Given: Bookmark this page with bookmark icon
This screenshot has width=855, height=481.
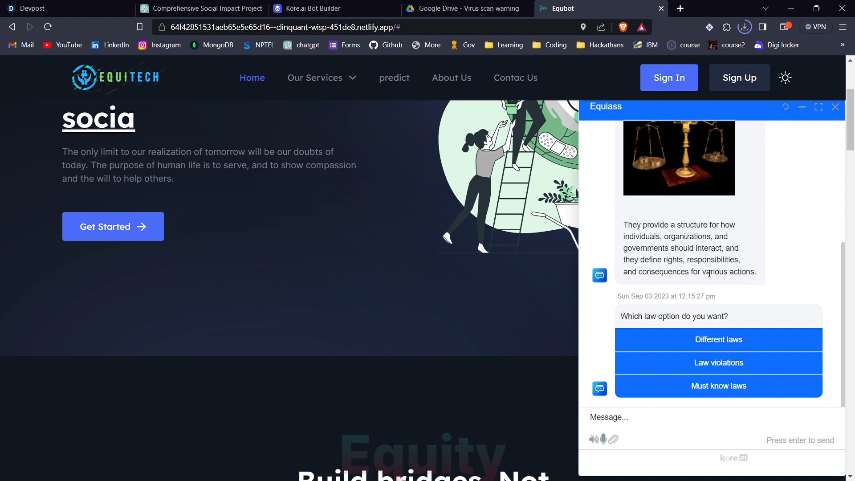Looking at the screenshot, I should tap(139, 27).
